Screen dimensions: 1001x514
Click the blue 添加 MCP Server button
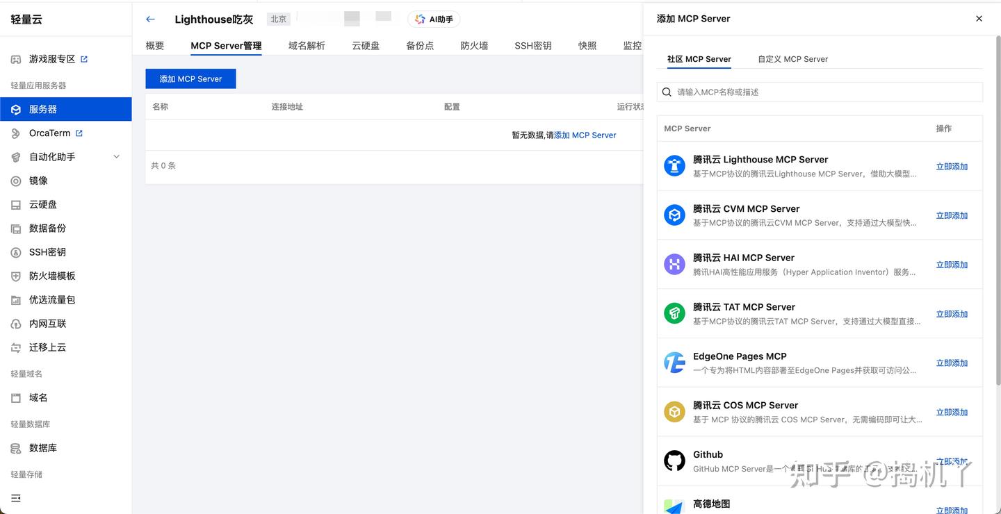pos(190,79)
